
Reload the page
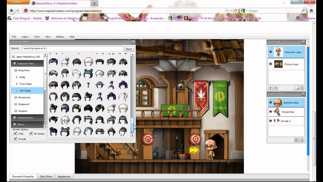[235, 11]
